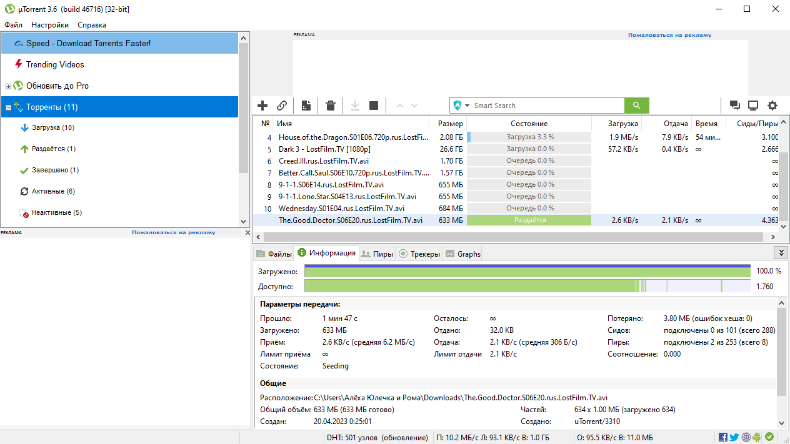Click the Create New Torrent file icon
This screenshot has height=444, width=790.
click(x=306, y=106)
